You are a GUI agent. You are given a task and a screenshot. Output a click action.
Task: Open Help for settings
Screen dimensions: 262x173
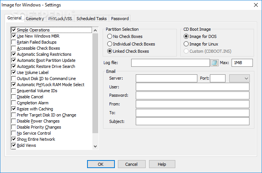coord(162,164)
